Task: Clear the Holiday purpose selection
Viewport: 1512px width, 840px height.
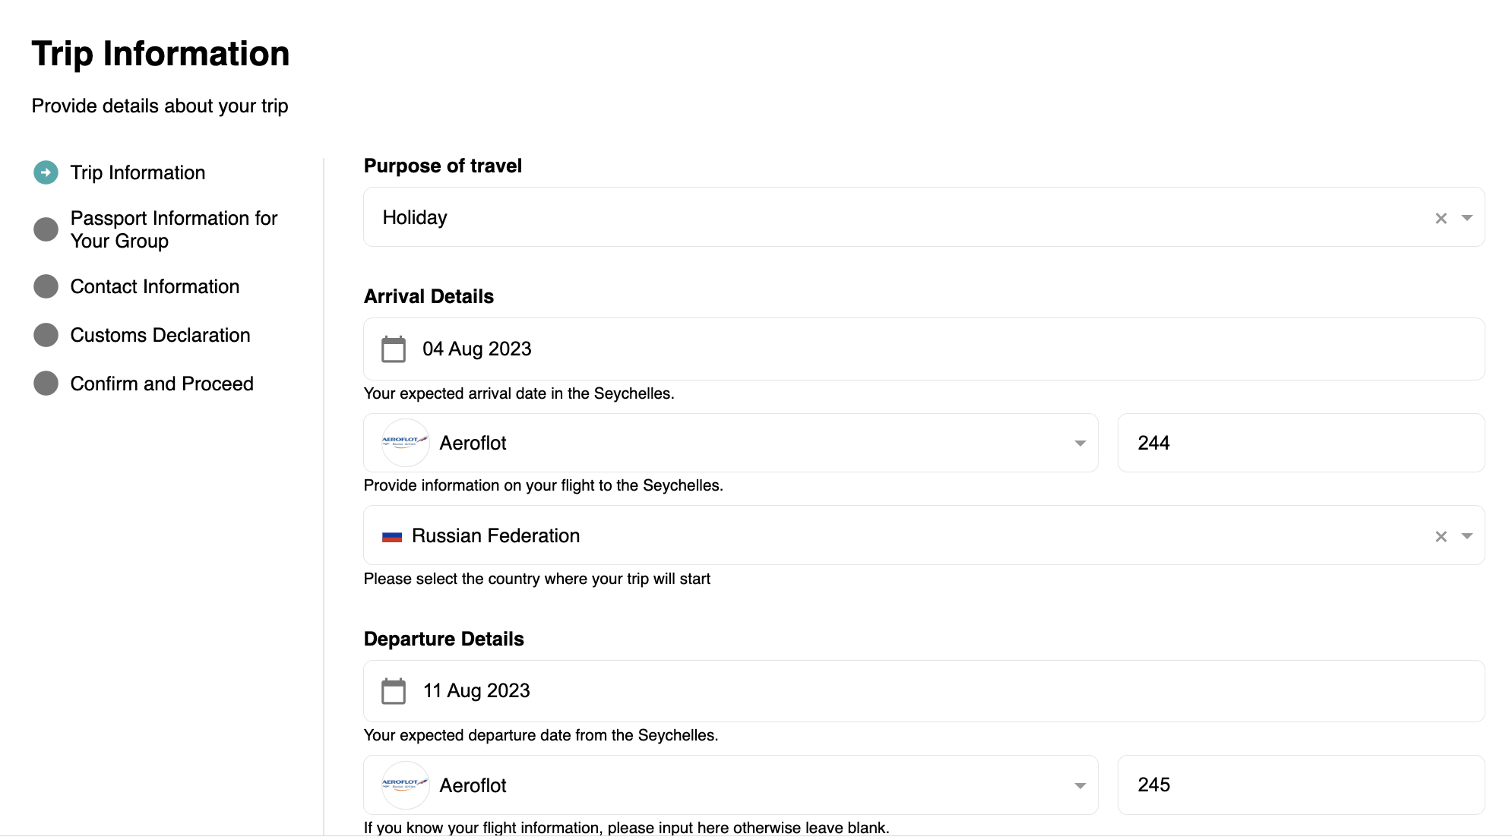Action: tap(1441, 218)
